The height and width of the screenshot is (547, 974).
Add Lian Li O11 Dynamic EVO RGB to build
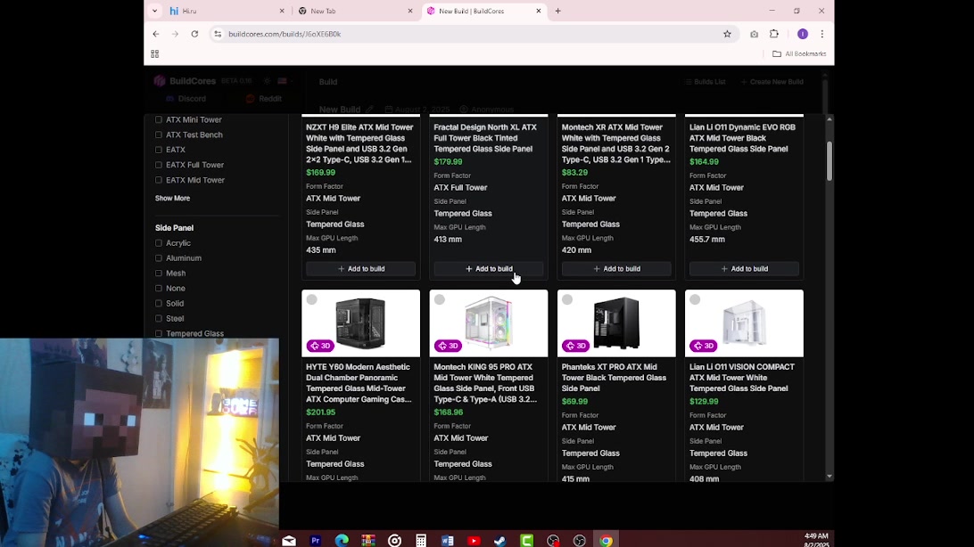click(744, 268)
